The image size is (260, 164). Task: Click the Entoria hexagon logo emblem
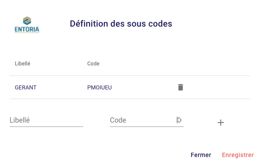(27, 21)
